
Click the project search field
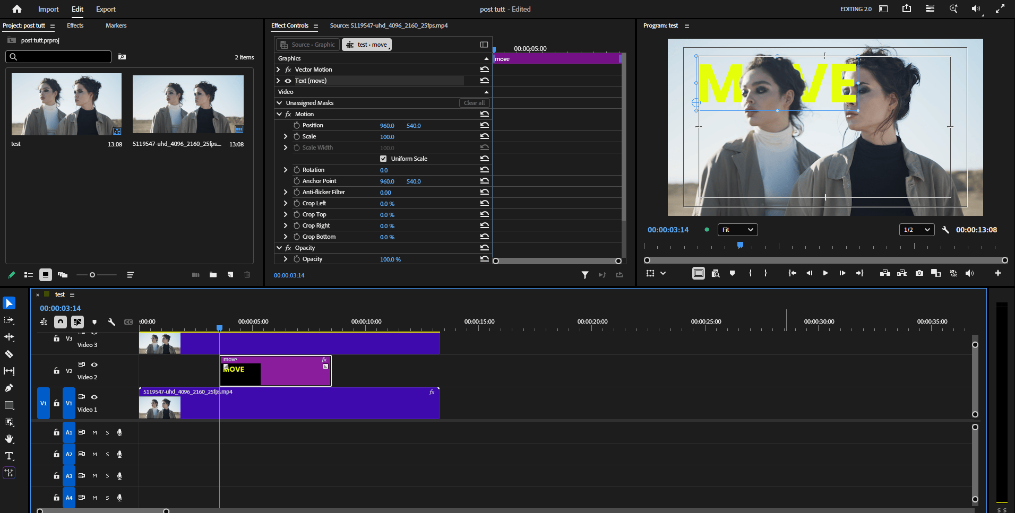58,57
